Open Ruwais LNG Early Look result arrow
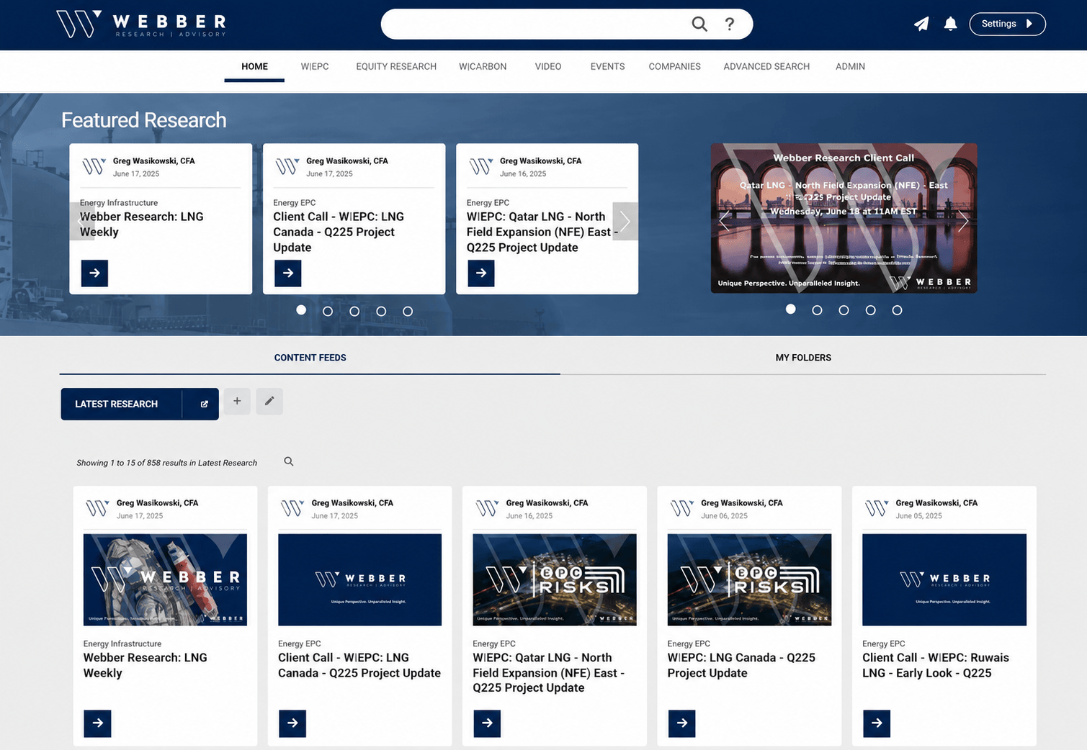 pyautogui.click(x=877, y=723)
